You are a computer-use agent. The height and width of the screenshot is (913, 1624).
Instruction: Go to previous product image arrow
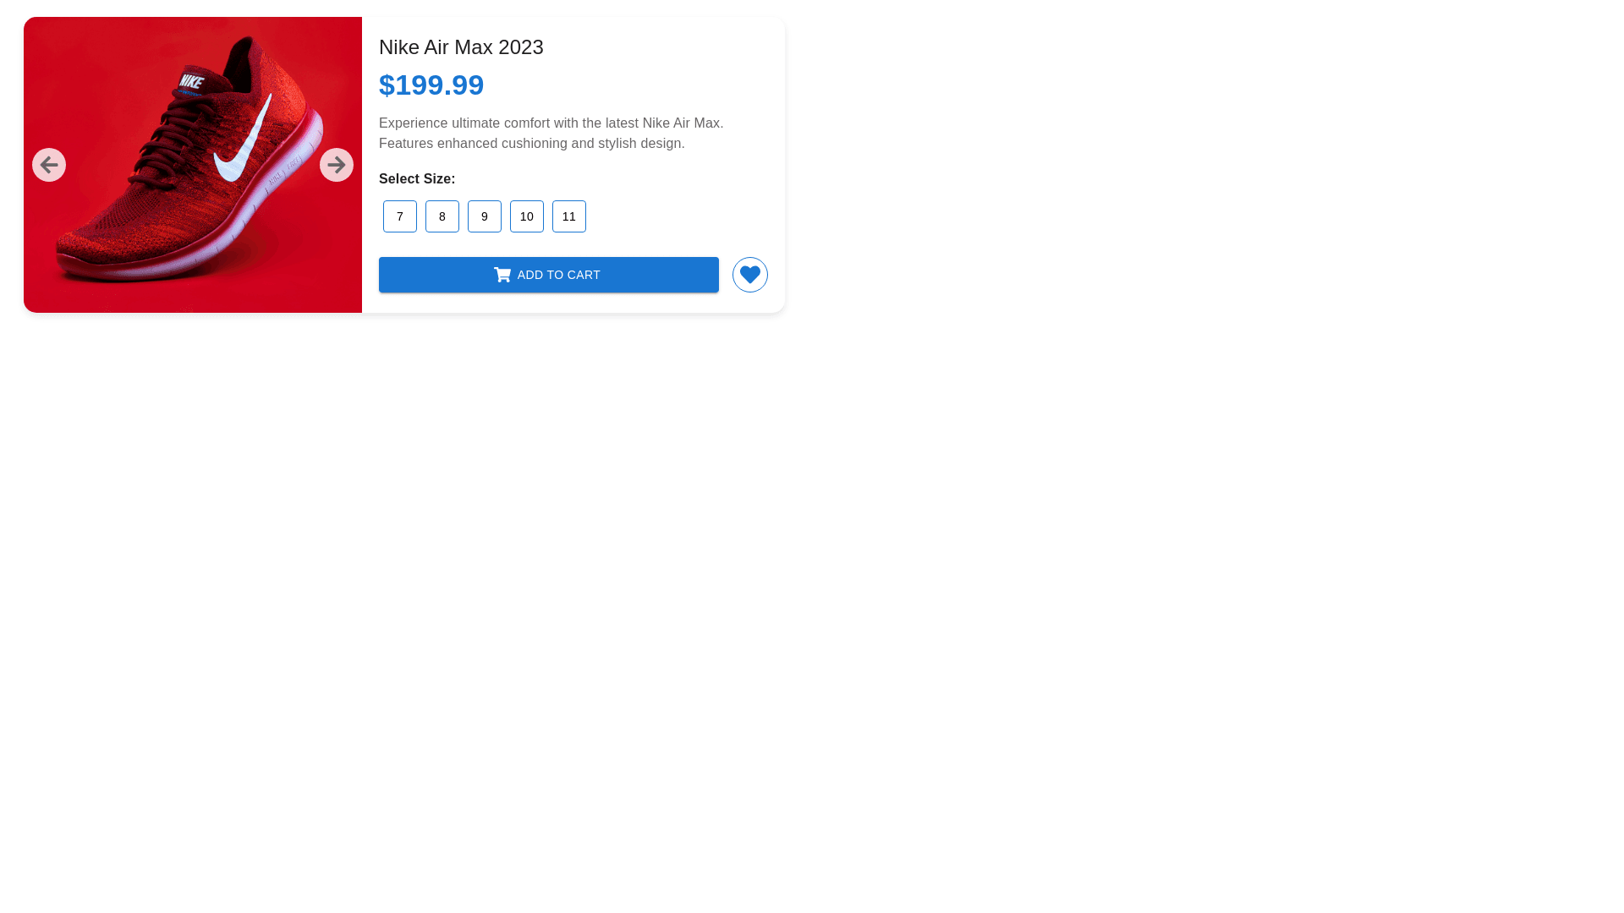pos(49,165)
